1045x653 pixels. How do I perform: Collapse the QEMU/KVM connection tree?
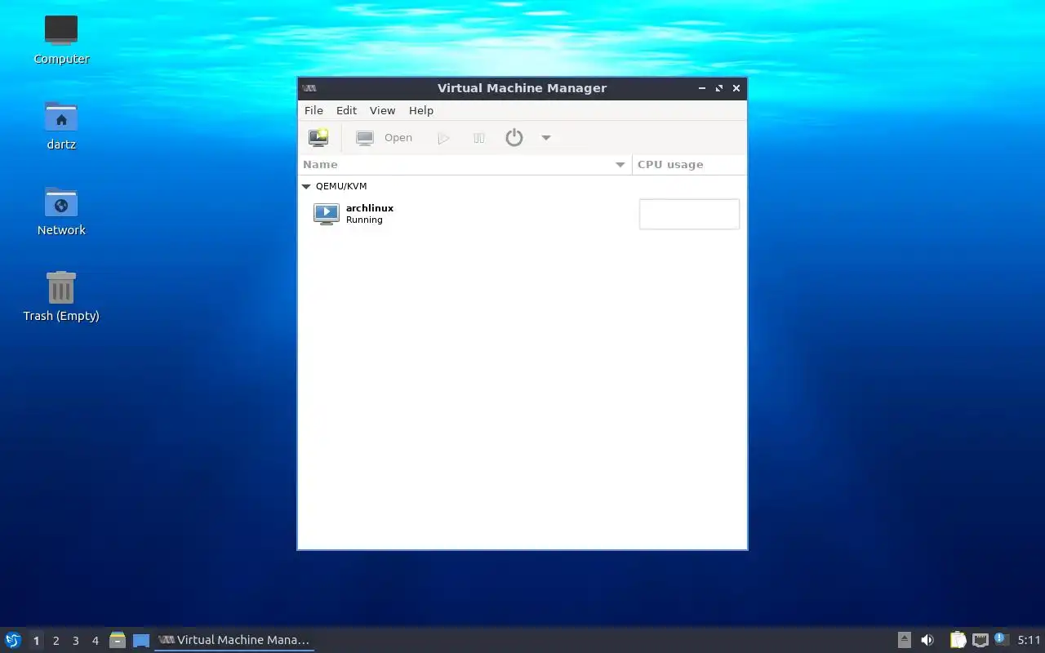(306, 186)
